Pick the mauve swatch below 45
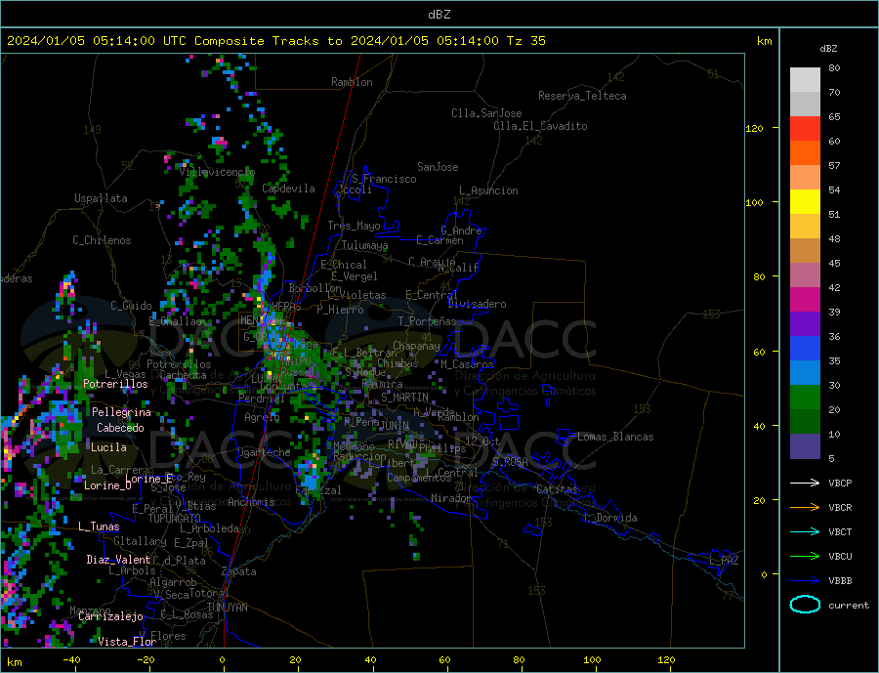This screenshot has width=879, height=673. (805, 274)
